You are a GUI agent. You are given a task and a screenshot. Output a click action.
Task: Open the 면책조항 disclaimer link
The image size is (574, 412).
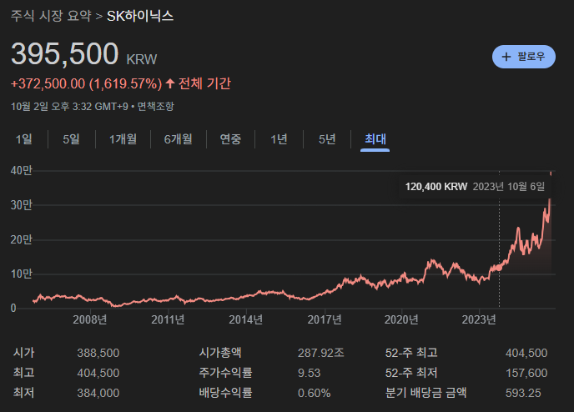155,107
